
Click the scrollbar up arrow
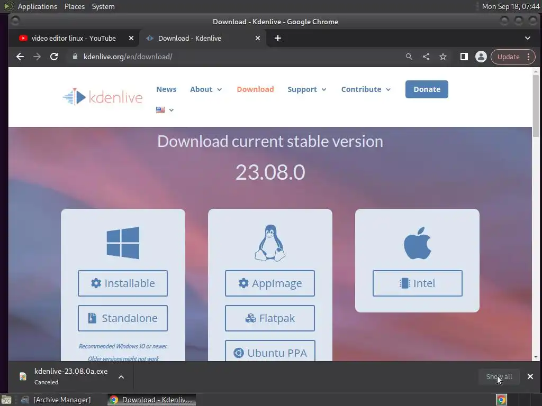coord(536,71)
